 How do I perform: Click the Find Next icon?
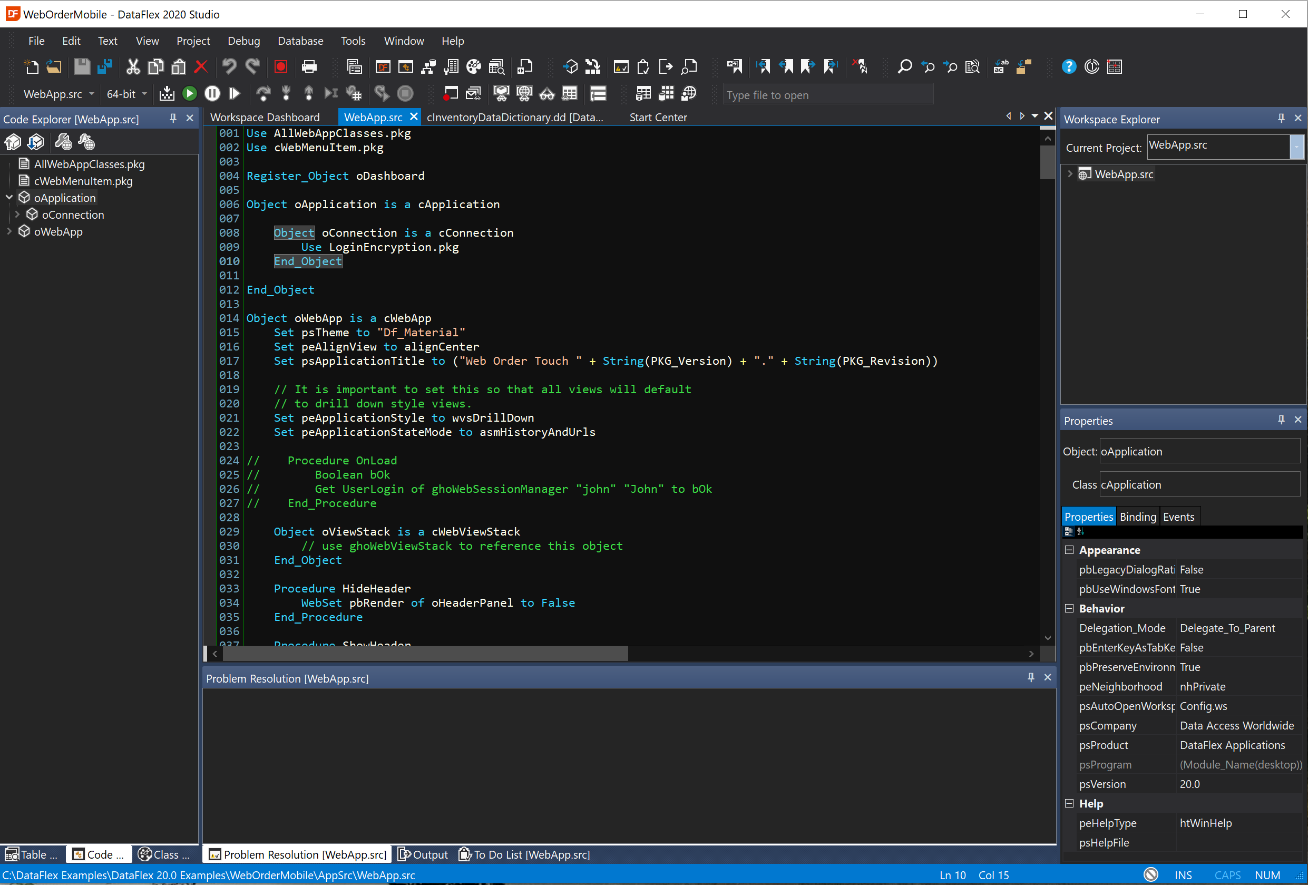[x=950, y=67]
